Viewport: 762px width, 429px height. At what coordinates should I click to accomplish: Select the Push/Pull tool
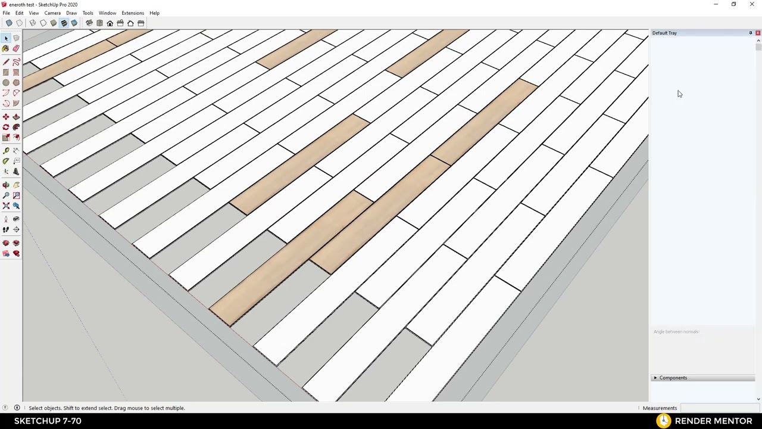(x=16, y=117)
